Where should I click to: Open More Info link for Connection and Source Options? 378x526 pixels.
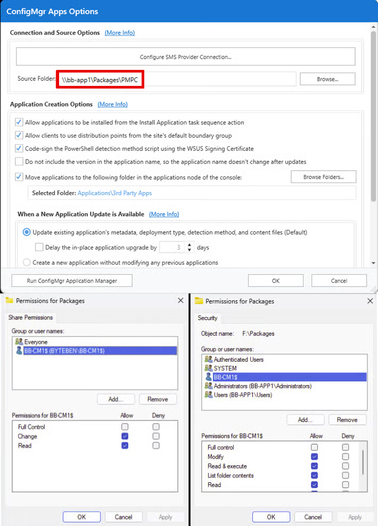(x=120, y=33)
